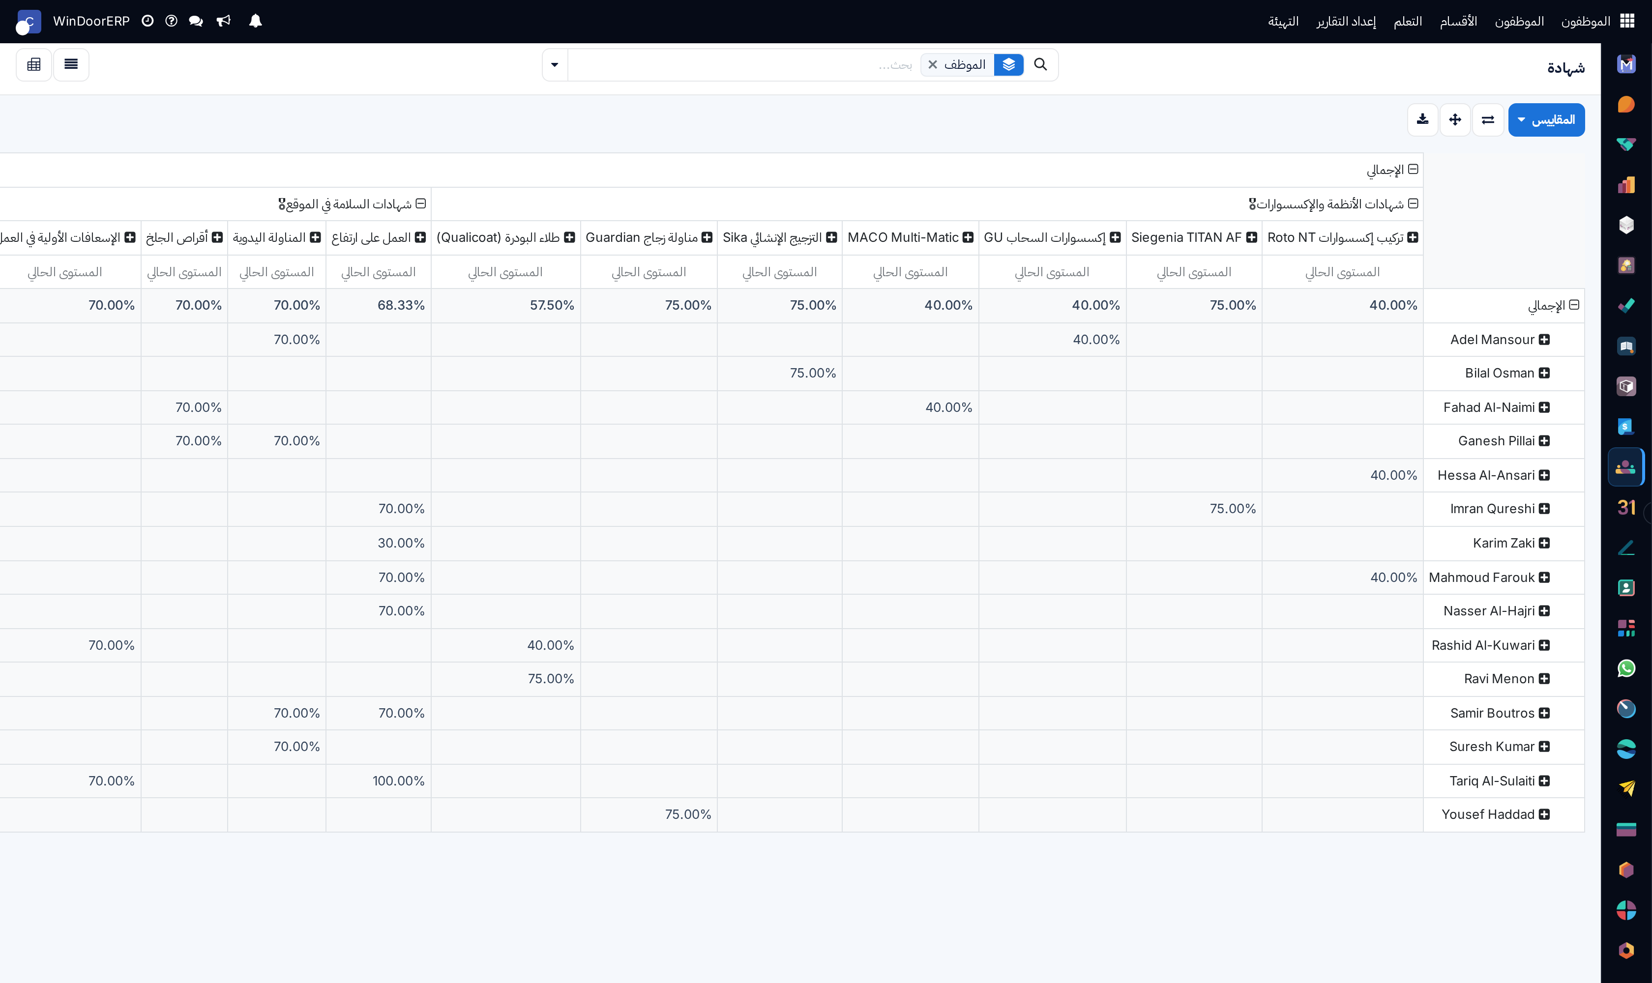Viewport: 1652px width, 983px height.
Task: Click the notification bell icon
Action: pos(255,21)
